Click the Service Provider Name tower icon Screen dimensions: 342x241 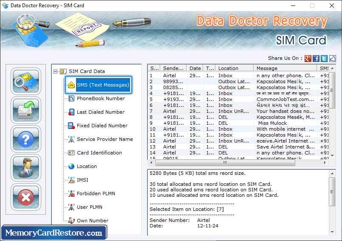[x=71, y=139]
